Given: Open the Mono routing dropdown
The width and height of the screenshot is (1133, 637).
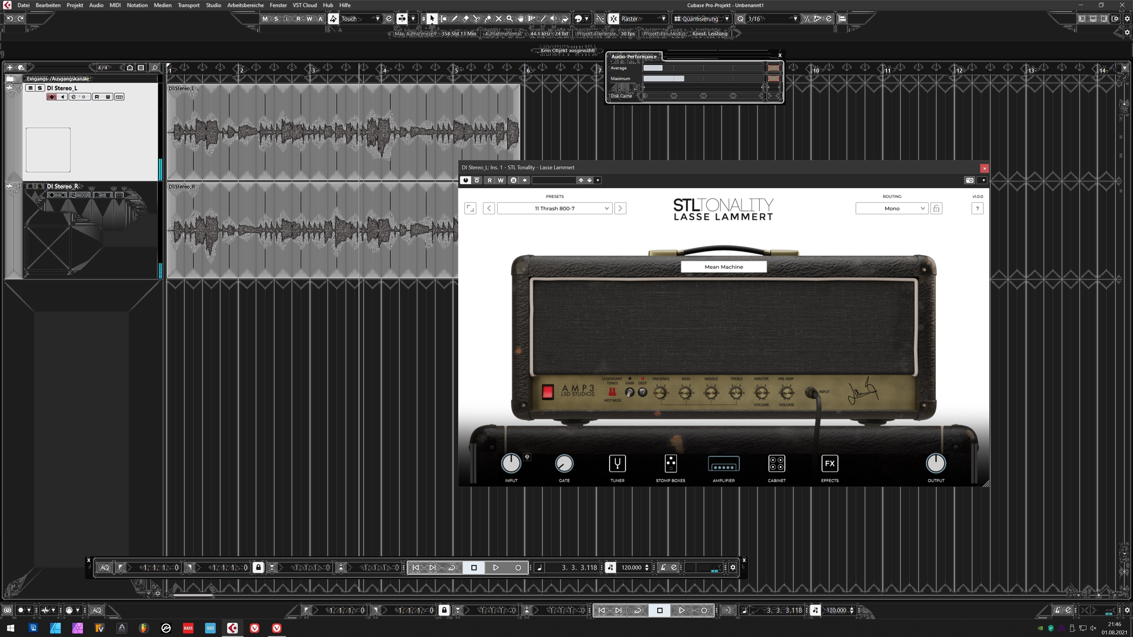Looking at the screenshot, I should click(x=892, y=208).
